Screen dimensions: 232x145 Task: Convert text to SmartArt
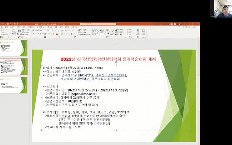click(84, 35)
